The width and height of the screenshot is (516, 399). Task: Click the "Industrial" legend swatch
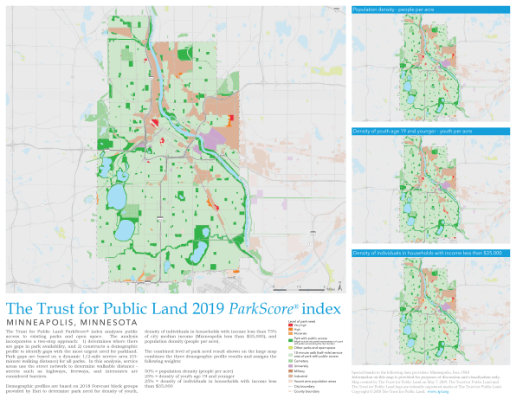tap(291, 376)
